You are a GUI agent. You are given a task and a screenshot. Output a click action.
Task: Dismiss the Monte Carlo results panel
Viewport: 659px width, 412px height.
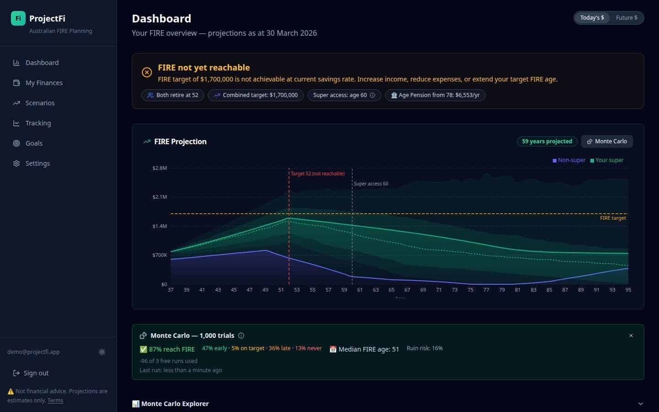coord(631,336)
